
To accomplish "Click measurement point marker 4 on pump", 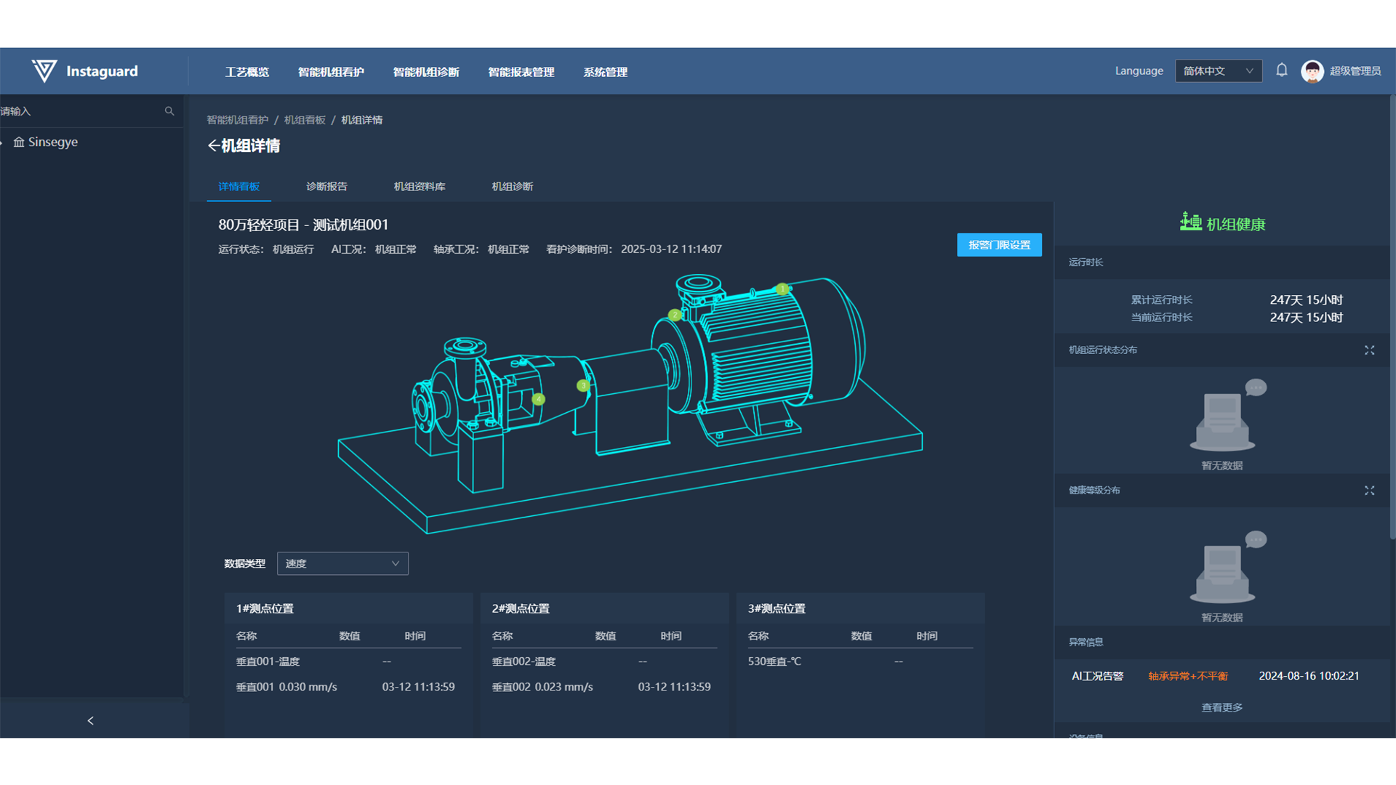I will point(538,399).
